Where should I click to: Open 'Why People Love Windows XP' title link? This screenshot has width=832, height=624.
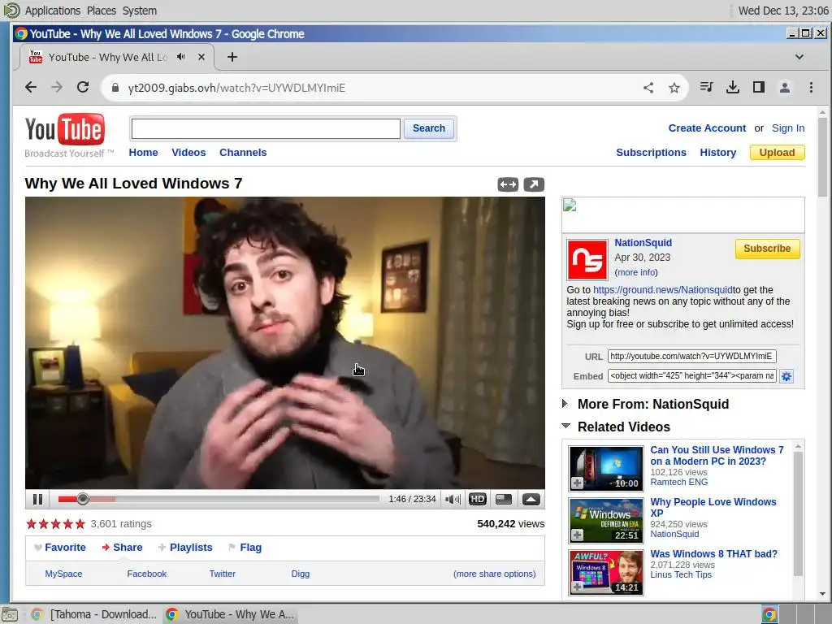[713, 507]
